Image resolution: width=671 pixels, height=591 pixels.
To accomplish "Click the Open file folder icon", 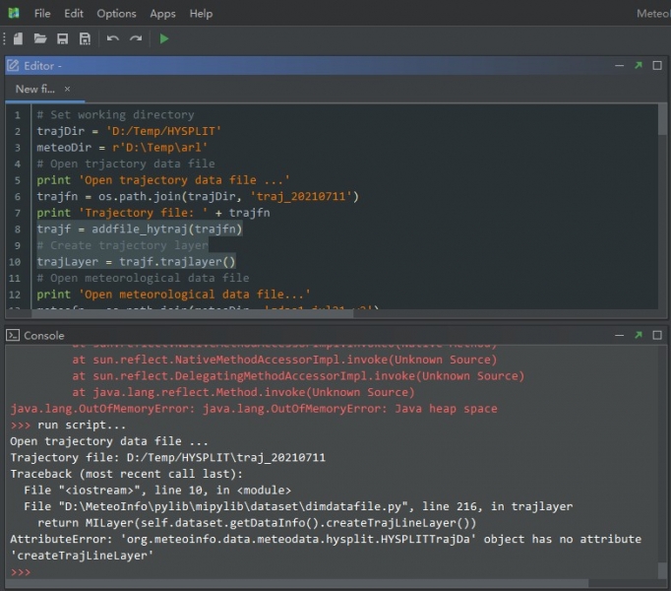I will pyautogui.click(x=40, y=38).
